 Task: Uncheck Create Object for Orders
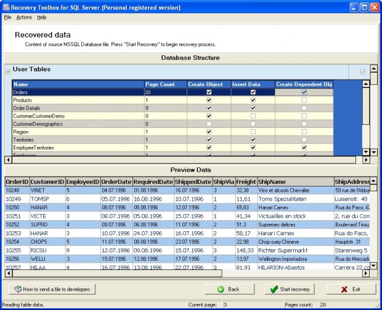point(209,92)
